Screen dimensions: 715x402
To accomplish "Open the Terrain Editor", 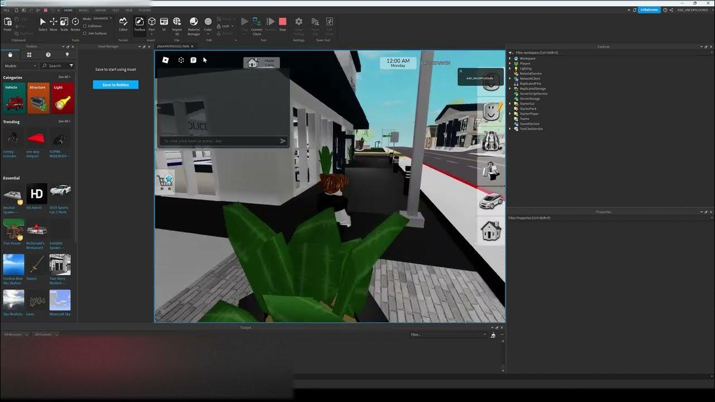I will pyautogui.click(x=123, y=23).
